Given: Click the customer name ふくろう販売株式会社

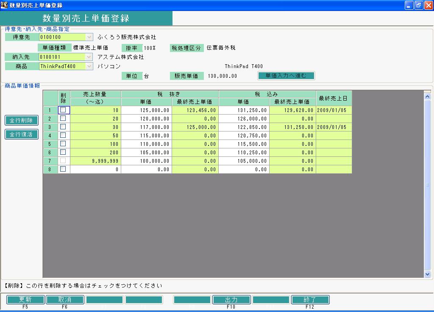Looking at the screenshot, I should (x=127, y=37).
